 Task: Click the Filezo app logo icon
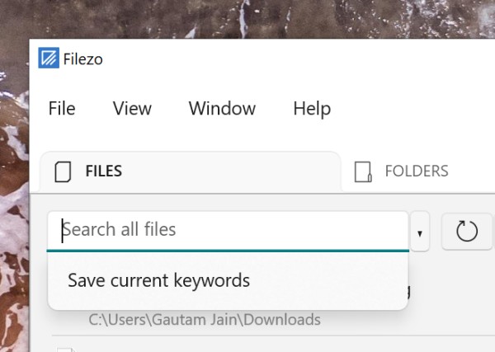click(x=48, y=59)
